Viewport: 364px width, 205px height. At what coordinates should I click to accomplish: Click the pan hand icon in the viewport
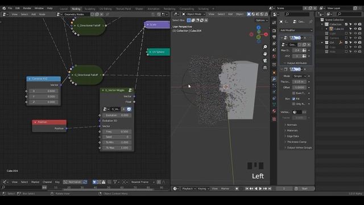(x=265, y=54)
